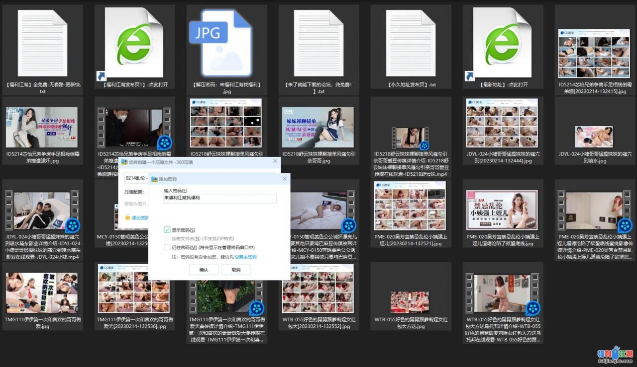Open the 设置主密码 link

(245, 257)
